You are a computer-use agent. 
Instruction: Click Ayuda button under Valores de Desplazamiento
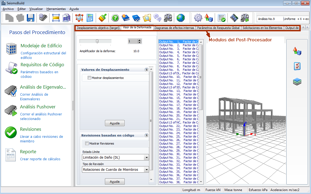tap(115, 123)
